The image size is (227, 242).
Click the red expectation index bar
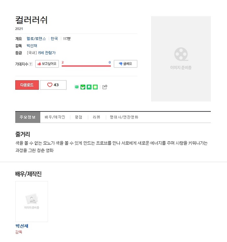tap(86, 66)
